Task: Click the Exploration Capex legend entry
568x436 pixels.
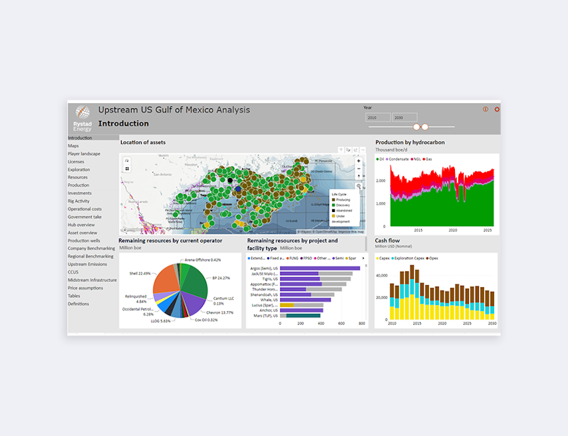Action: (408, 259)
